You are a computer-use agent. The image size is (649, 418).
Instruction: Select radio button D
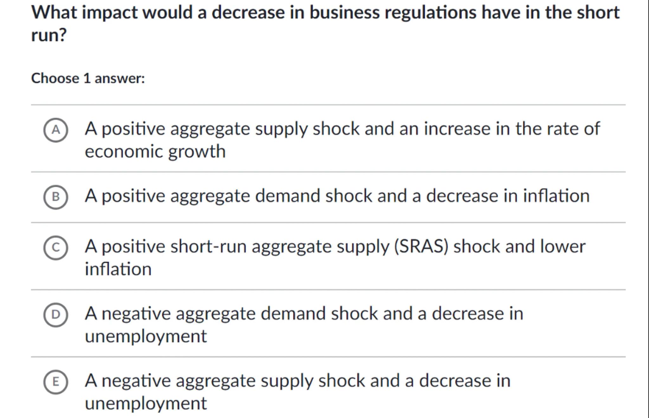point(56,315)
